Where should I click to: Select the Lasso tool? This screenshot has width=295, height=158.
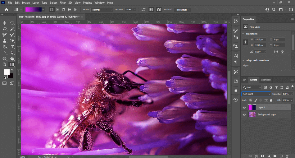coord(5,29)
